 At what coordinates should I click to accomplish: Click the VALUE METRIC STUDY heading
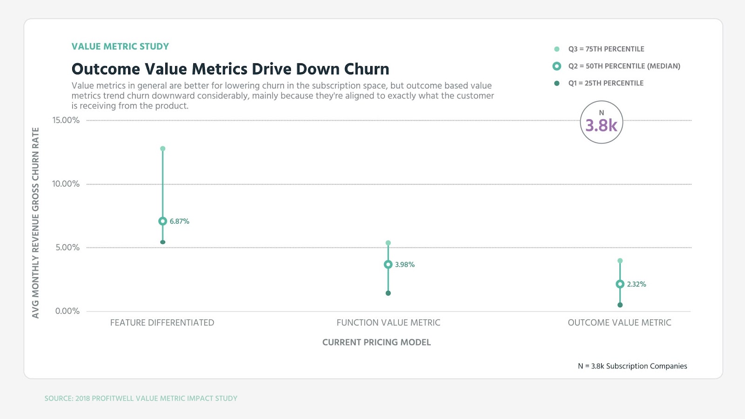pos(120,47)
